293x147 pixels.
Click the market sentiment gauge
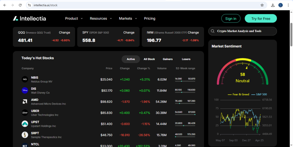243,72
